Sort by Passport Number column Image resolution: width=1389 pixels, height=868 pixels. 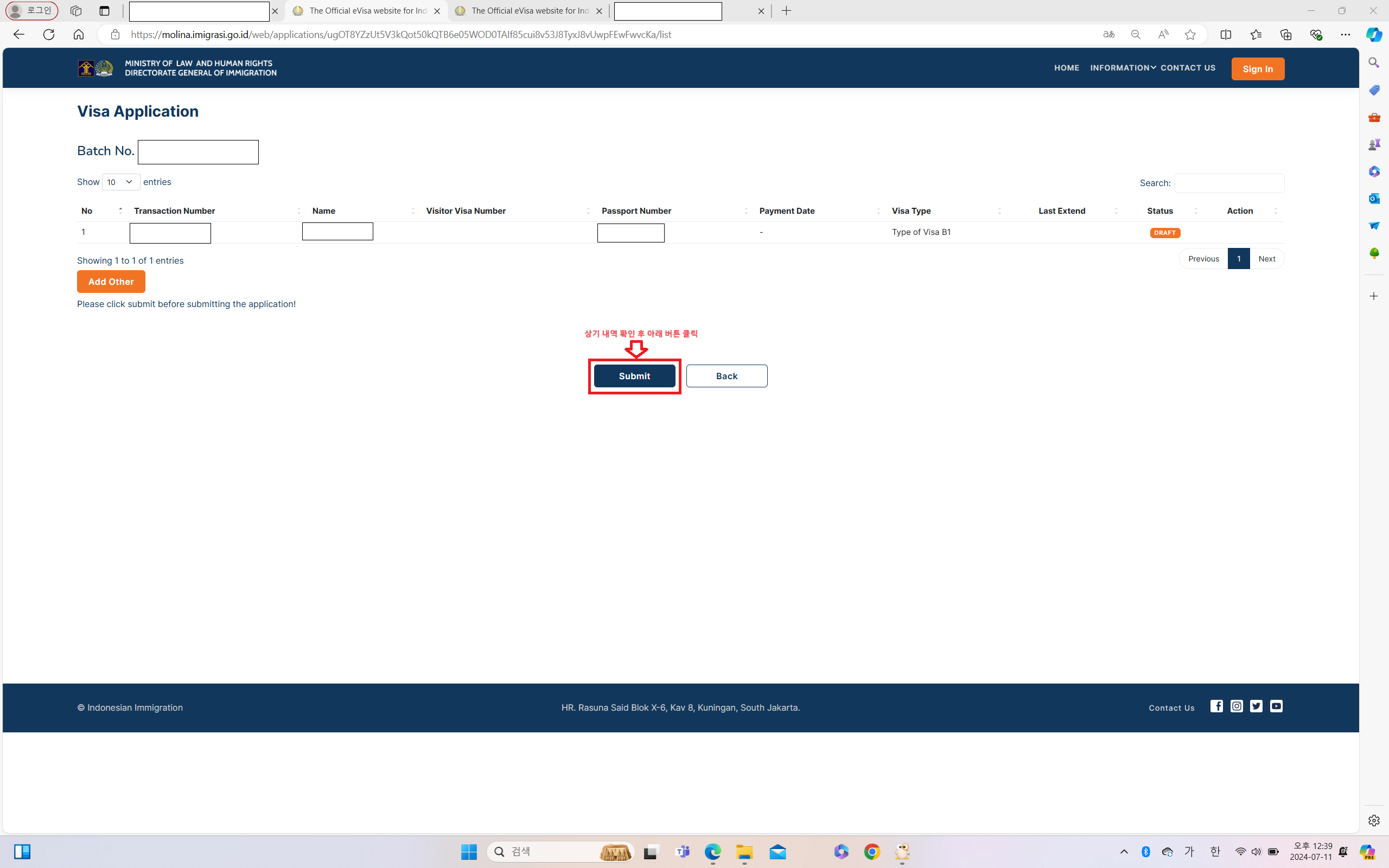674,210
